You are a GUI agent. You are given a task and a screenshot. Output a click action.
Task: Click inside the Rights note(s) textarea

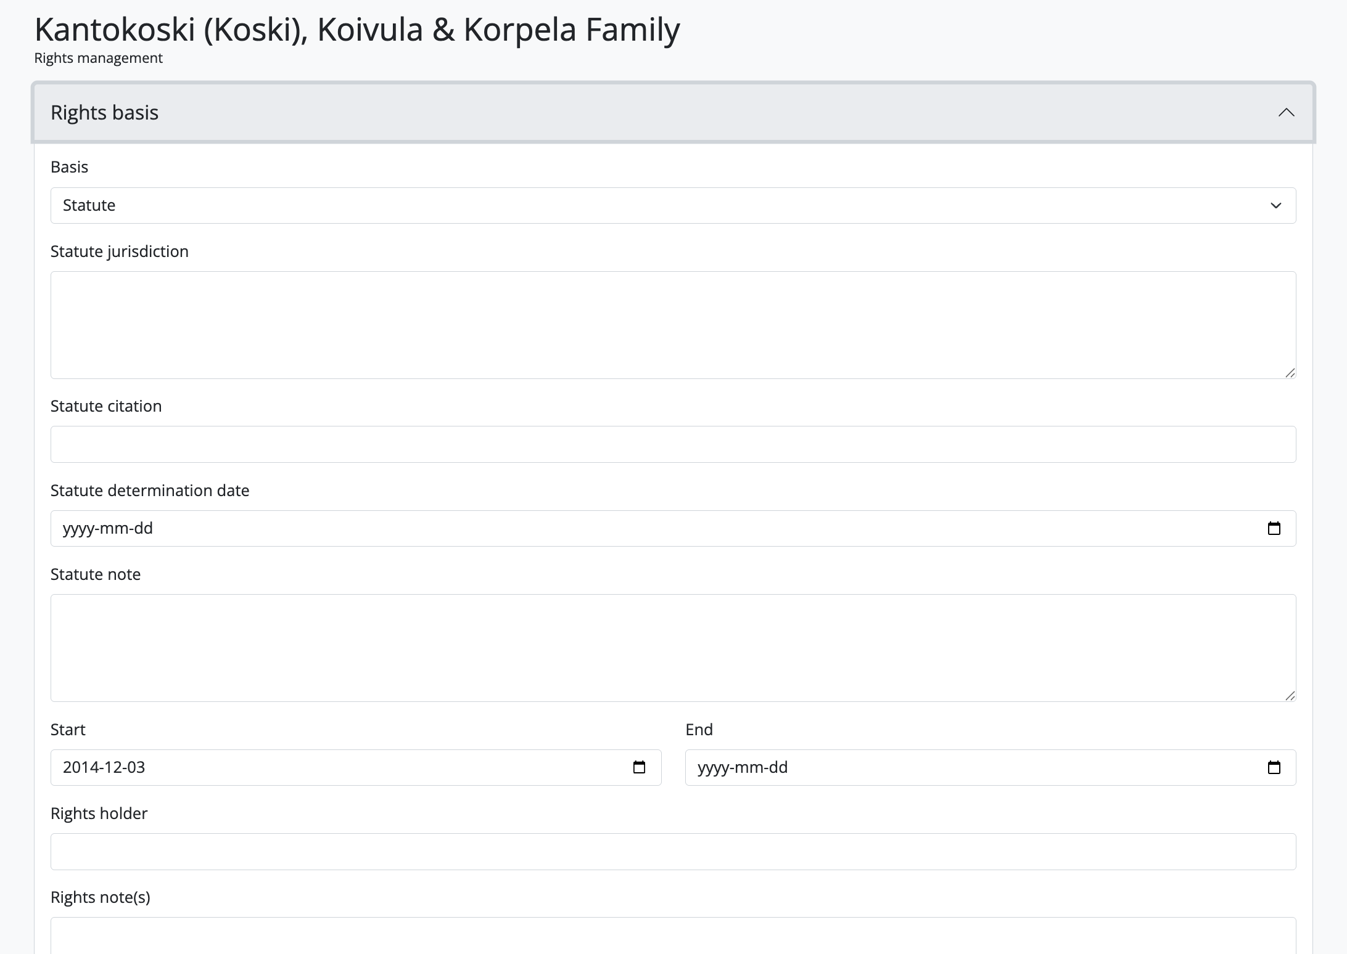coord(673,937)
